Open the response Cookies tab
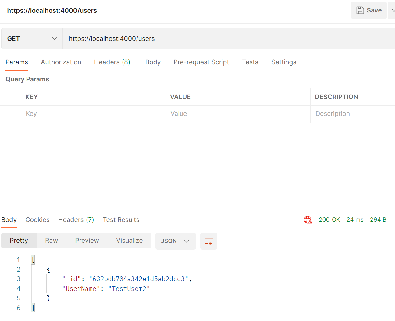This screenshot has height=321, width=395. [37, 220]
